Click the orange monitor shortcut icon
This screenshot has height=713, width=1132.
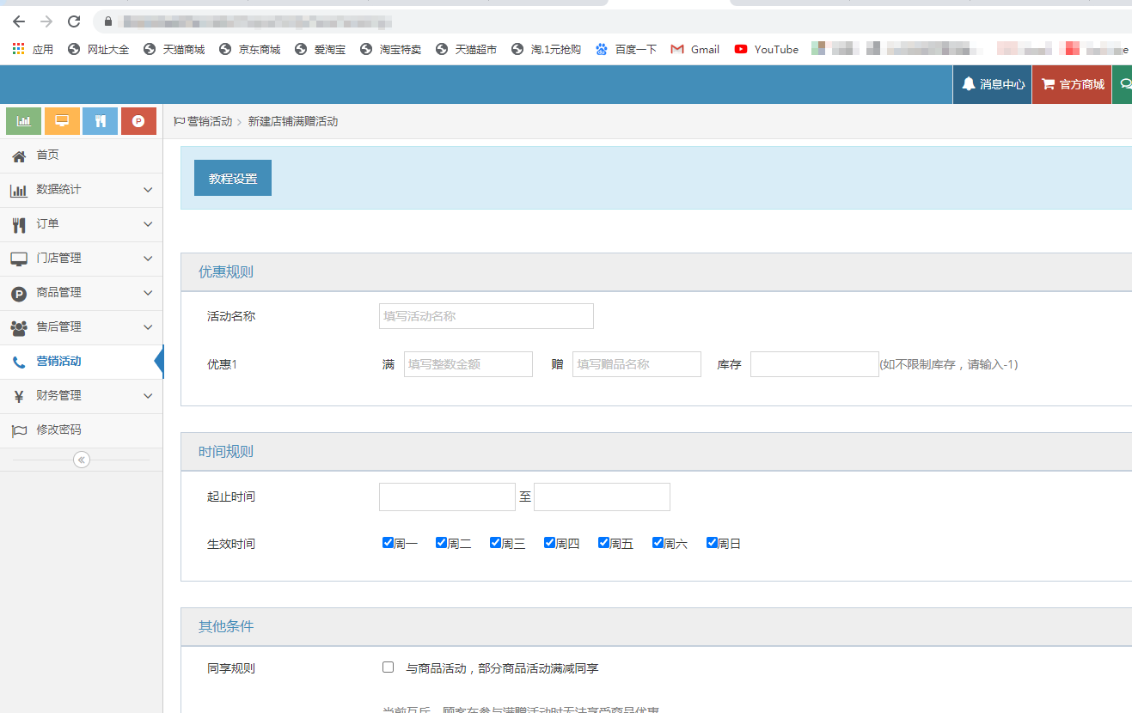62,121
